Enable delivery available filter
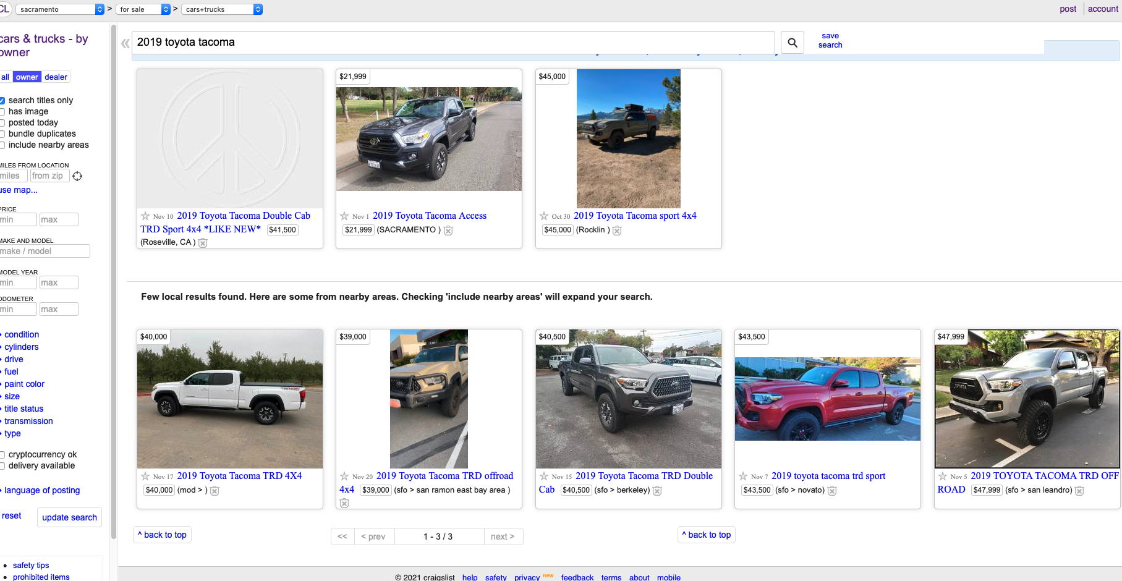This screenshot has width=1122, height=581. [2, 466]
